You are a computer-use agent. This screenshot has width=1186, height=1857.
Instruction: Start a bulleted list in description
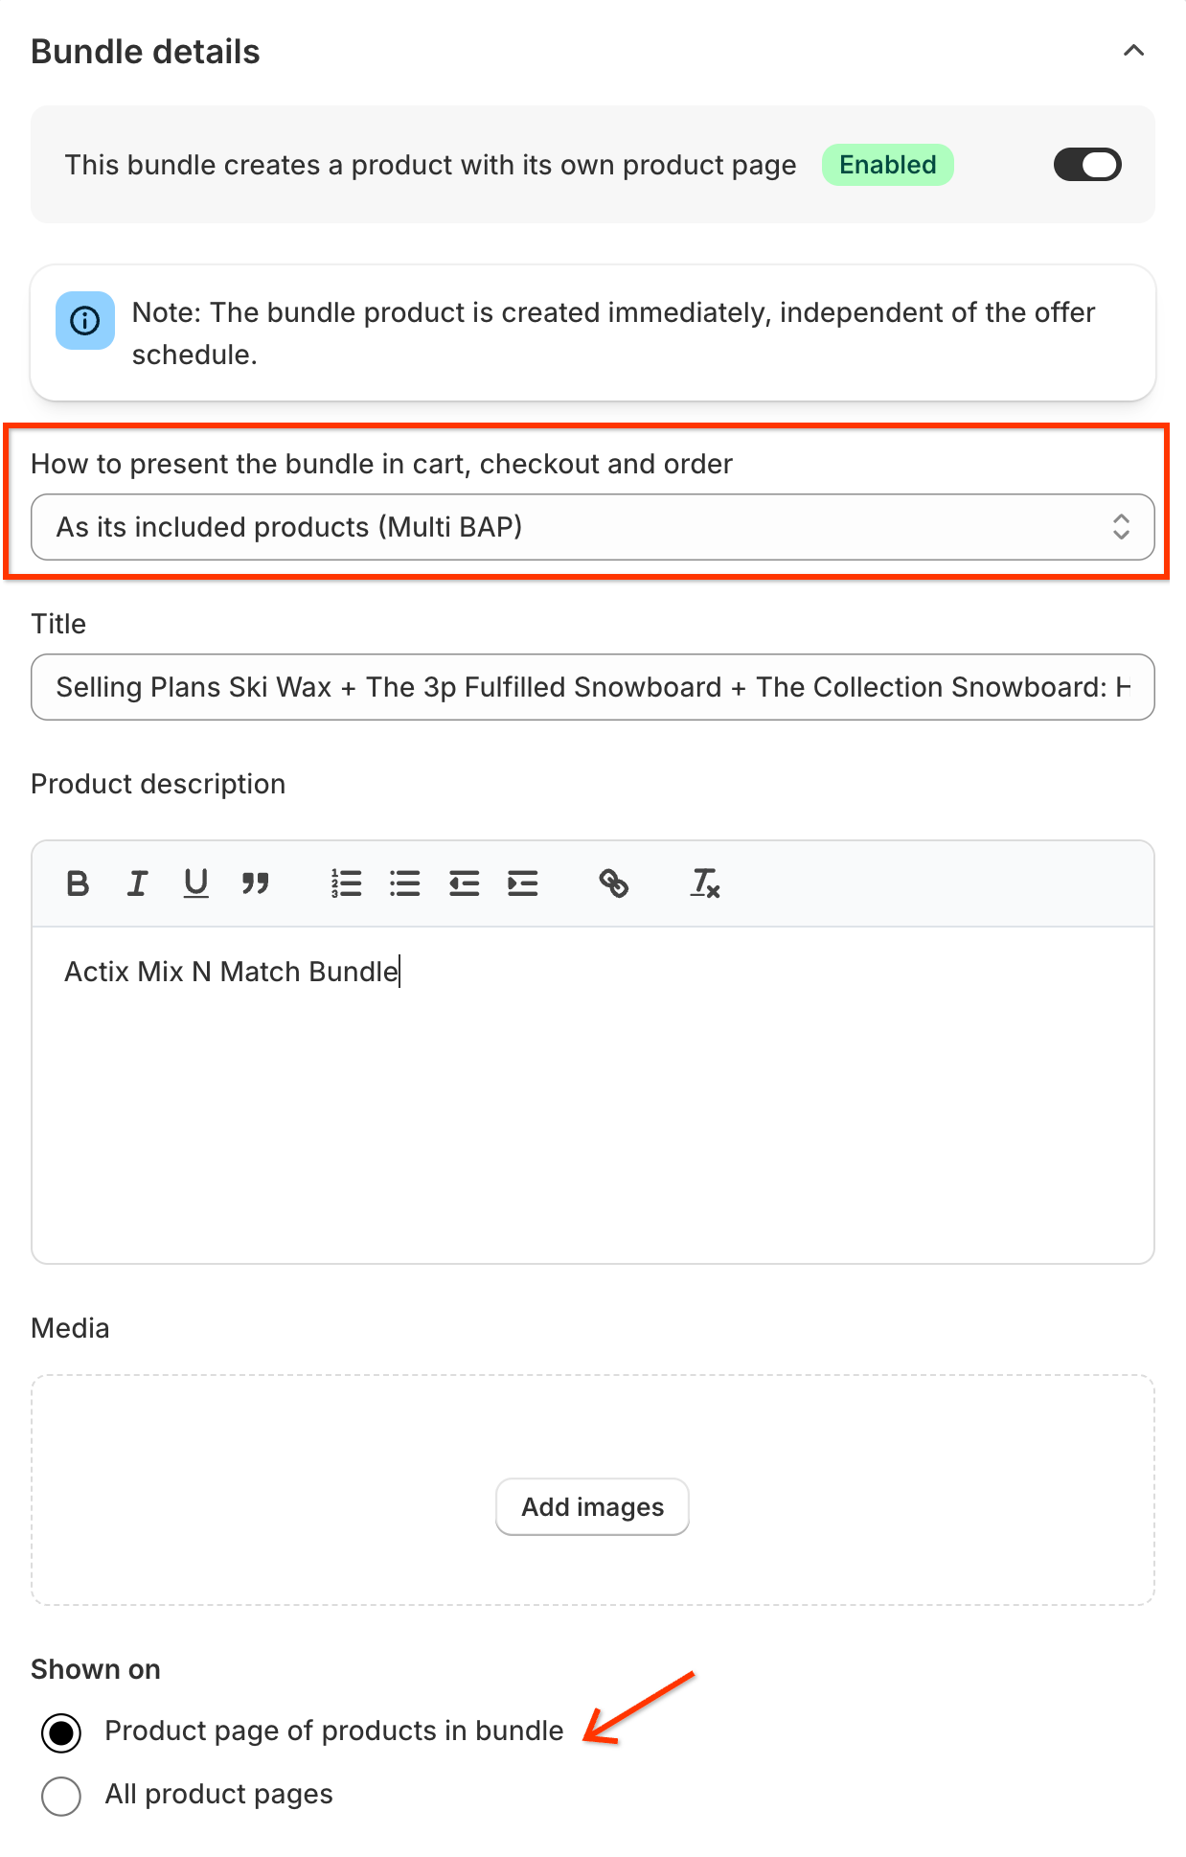405,883
